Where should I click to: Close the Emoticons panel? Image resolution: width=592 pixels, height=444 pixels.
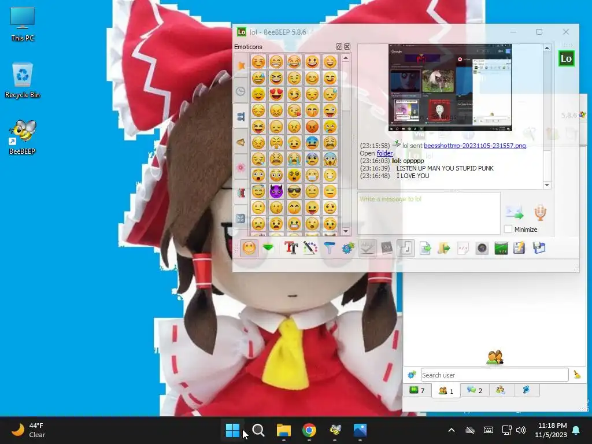pos(347,46)
